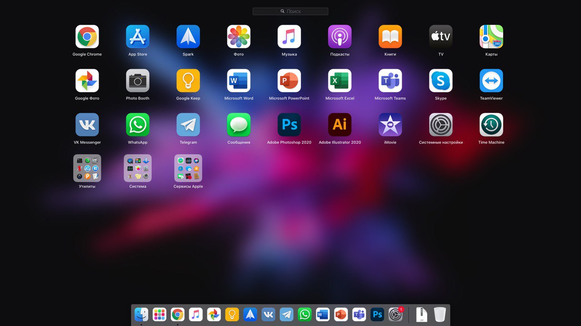The width and height of the screenshot is (581, 326).
Task: Launch Photo Booth
Action: click(138, 81)
